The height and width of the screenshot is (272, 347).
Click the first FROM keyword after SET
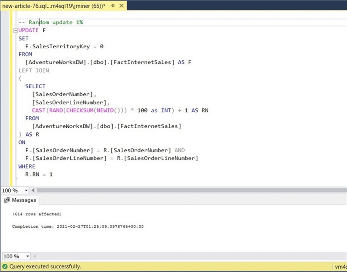[x=25, y=54]
